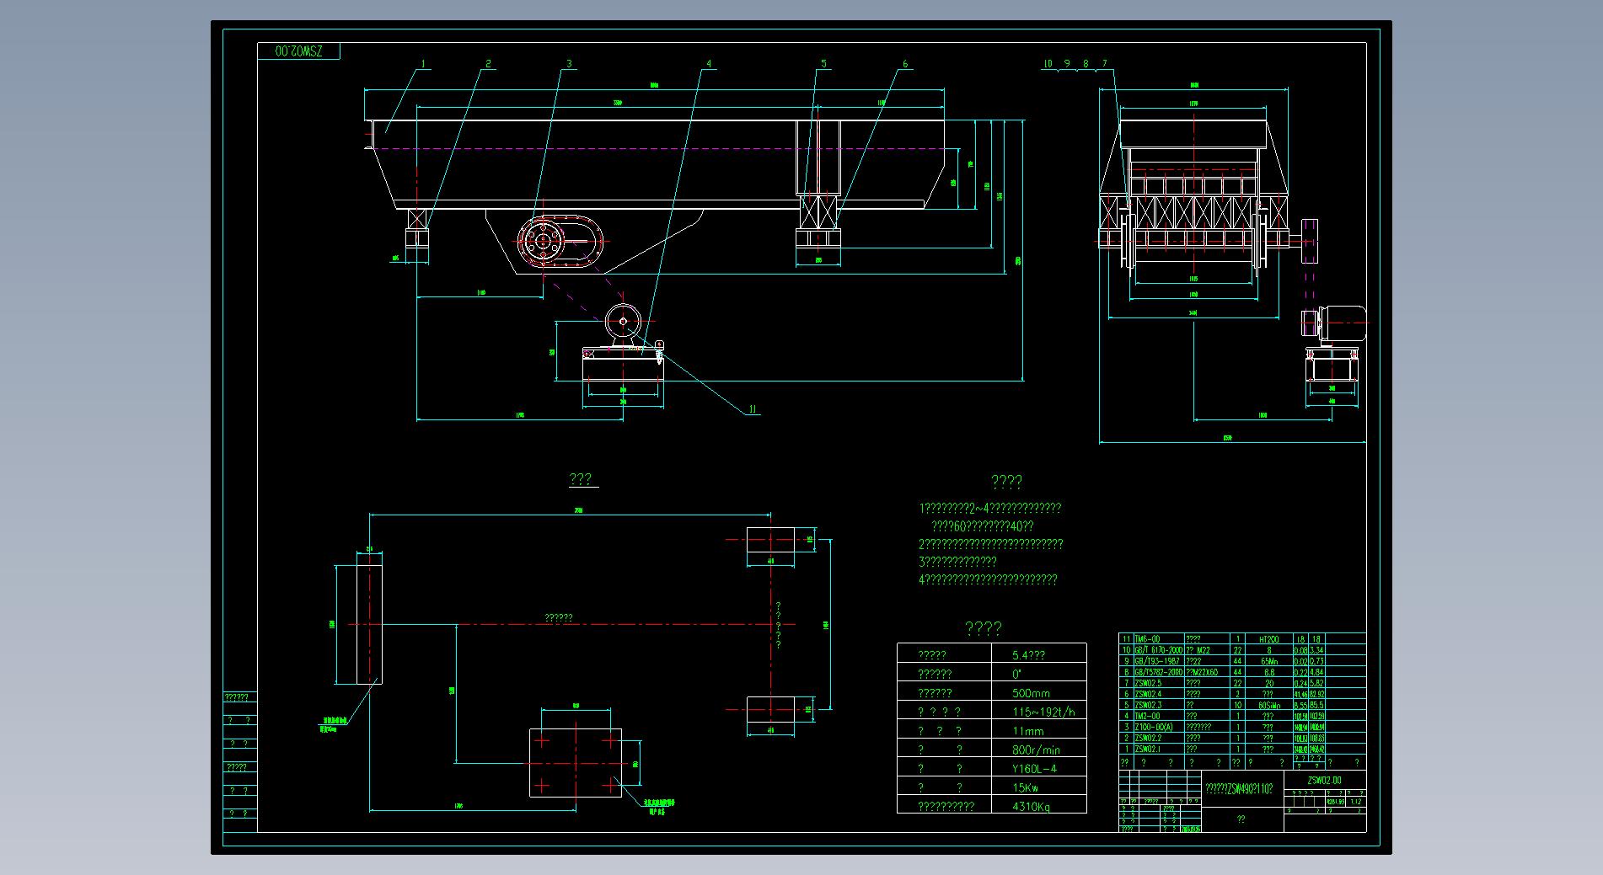Image resolution: width=1603 pixels, height=875 pixels.
Task: Click part callout number 3 label
Action: pyautogui.click(x=569, y=64)
